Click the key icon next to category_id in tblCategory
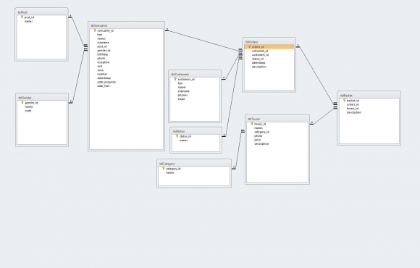The width and height of the screenshot is (420, 268). (164, 169)
